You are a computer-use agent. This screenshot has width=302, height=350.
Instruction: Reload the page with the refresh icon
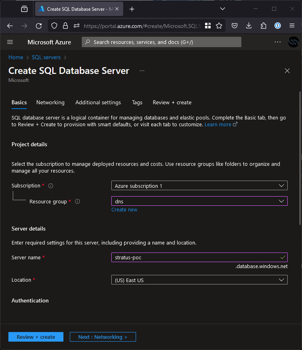coord(39,26)
